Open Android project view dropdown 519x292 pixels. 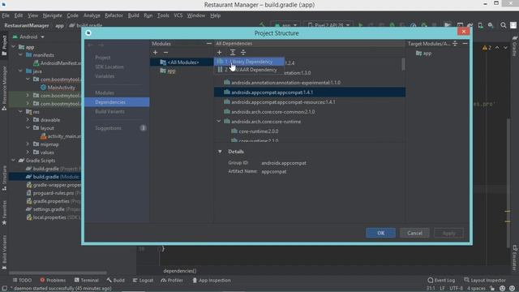28,36
